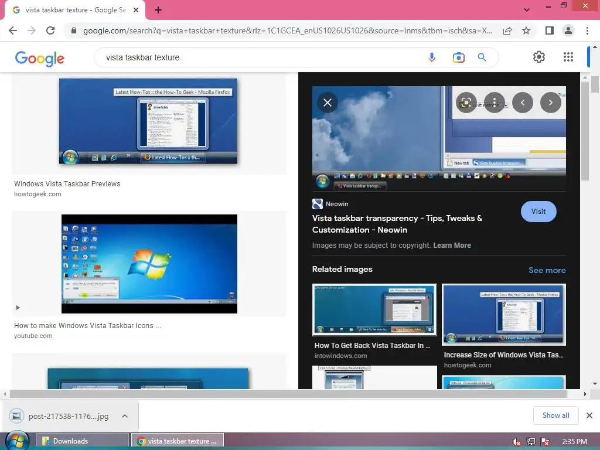Search by voice microphone icon
The width and height of the screenshot is (600, 450).
click(432, 57)
